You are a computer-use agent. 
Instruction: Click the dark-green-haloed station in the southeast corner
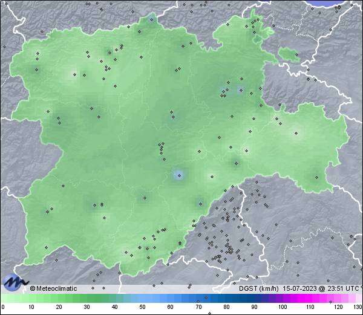[316, 177]
